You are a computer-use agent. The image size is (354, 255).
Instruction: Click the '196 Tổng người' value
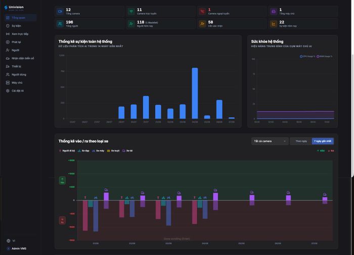point(69,22)
